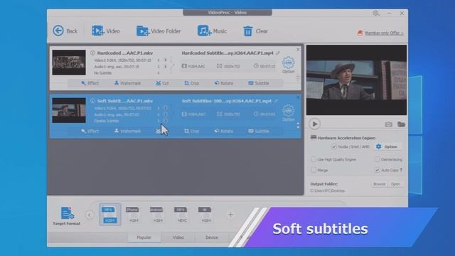
Task: Remove the Soft Subtitles video from the list
Action: (298, 97)
